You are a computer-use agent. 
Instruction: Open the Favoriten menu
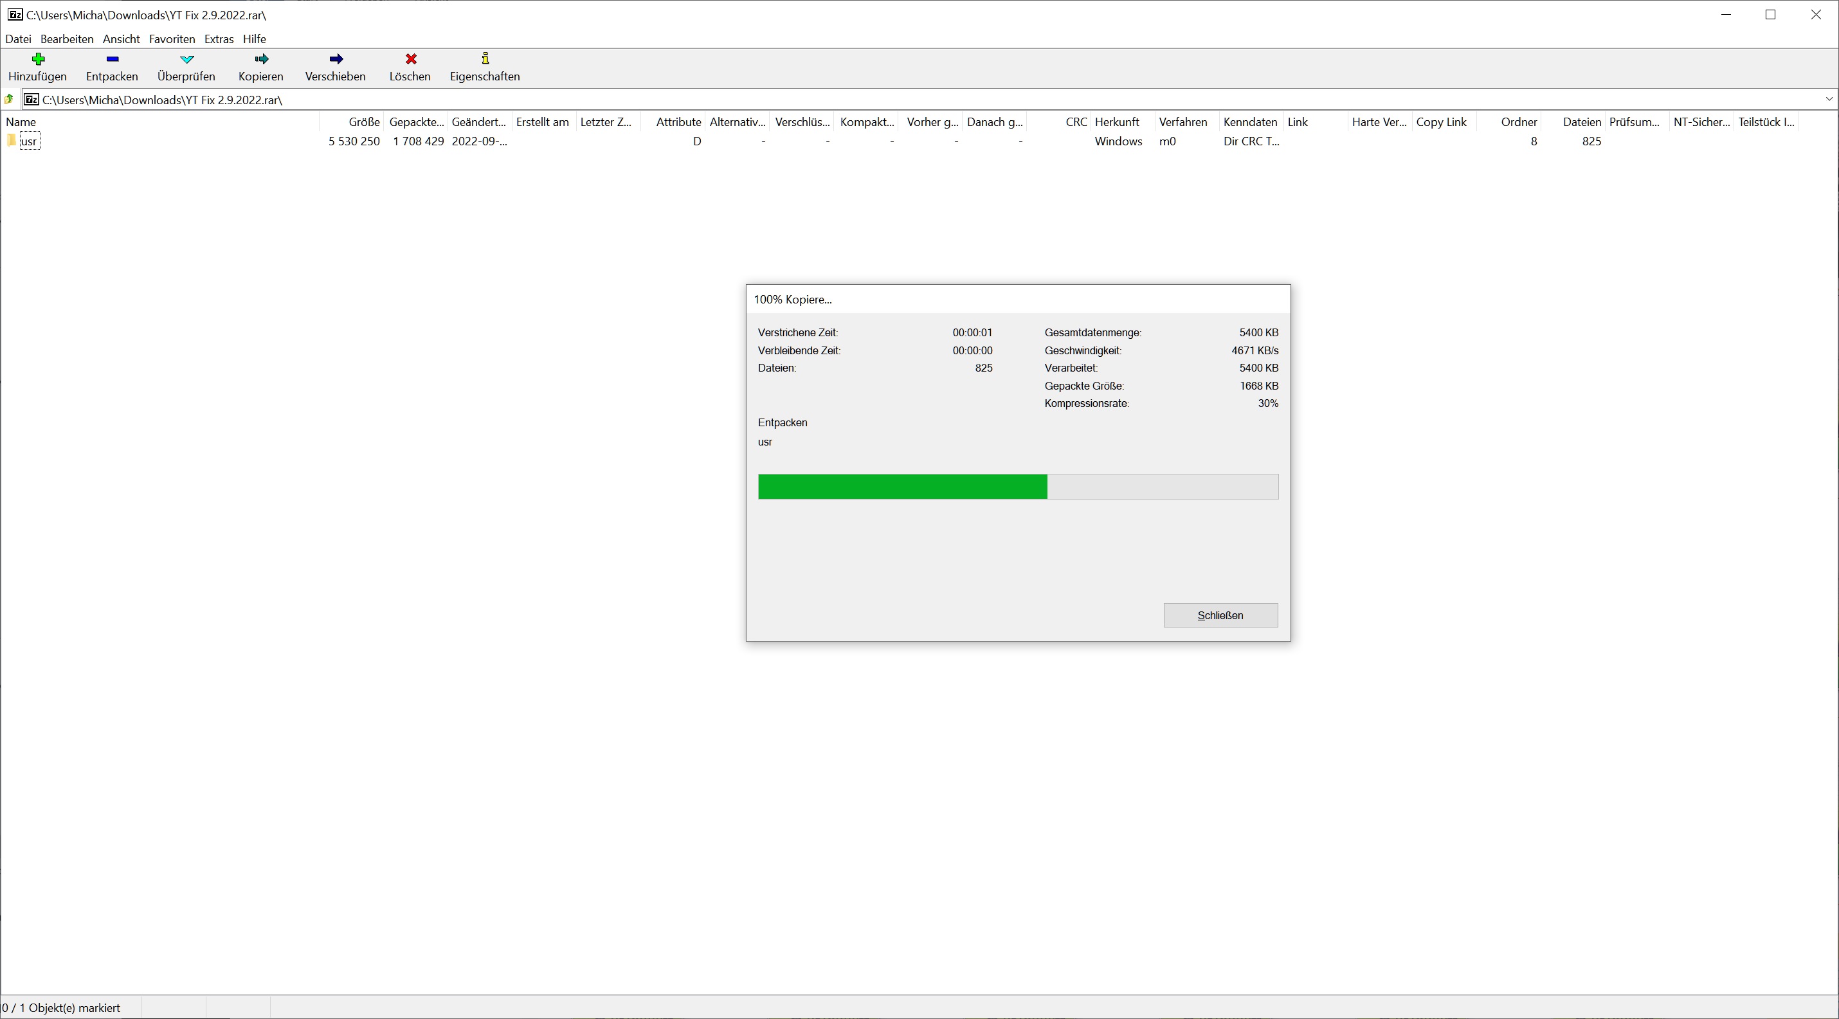point(171,39)
